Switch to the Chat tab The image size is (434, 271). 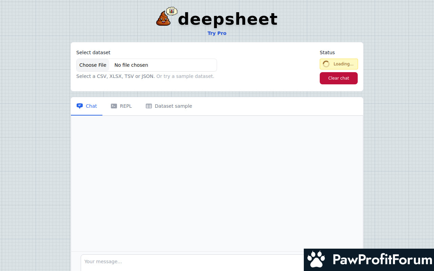pyautogui.click(x=87, y=106)
